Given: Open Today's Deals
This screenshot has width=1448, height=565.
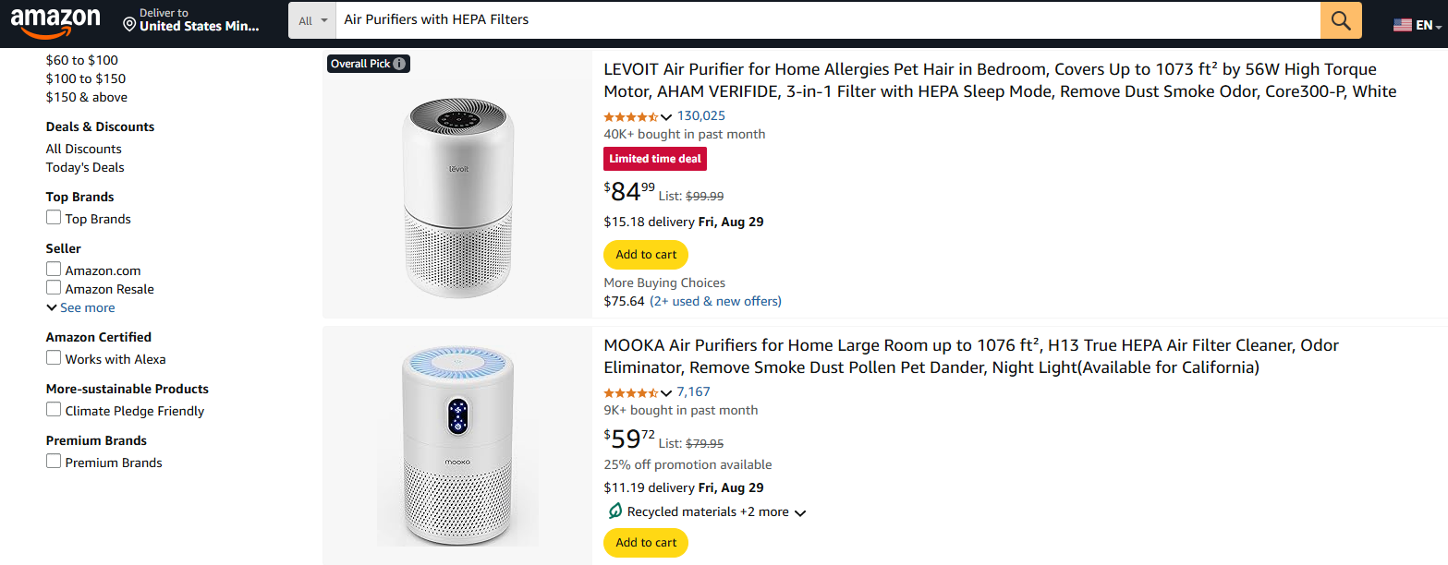Looking at the screenshot, I should click(84, 167).
